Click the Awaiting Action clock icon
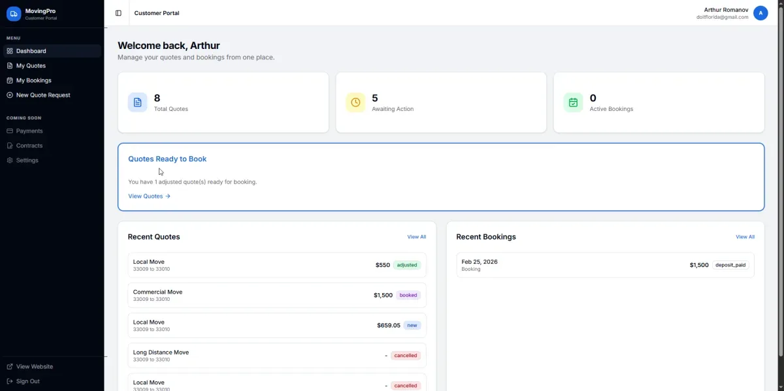784x391 pixels. (x=355, y=102)
